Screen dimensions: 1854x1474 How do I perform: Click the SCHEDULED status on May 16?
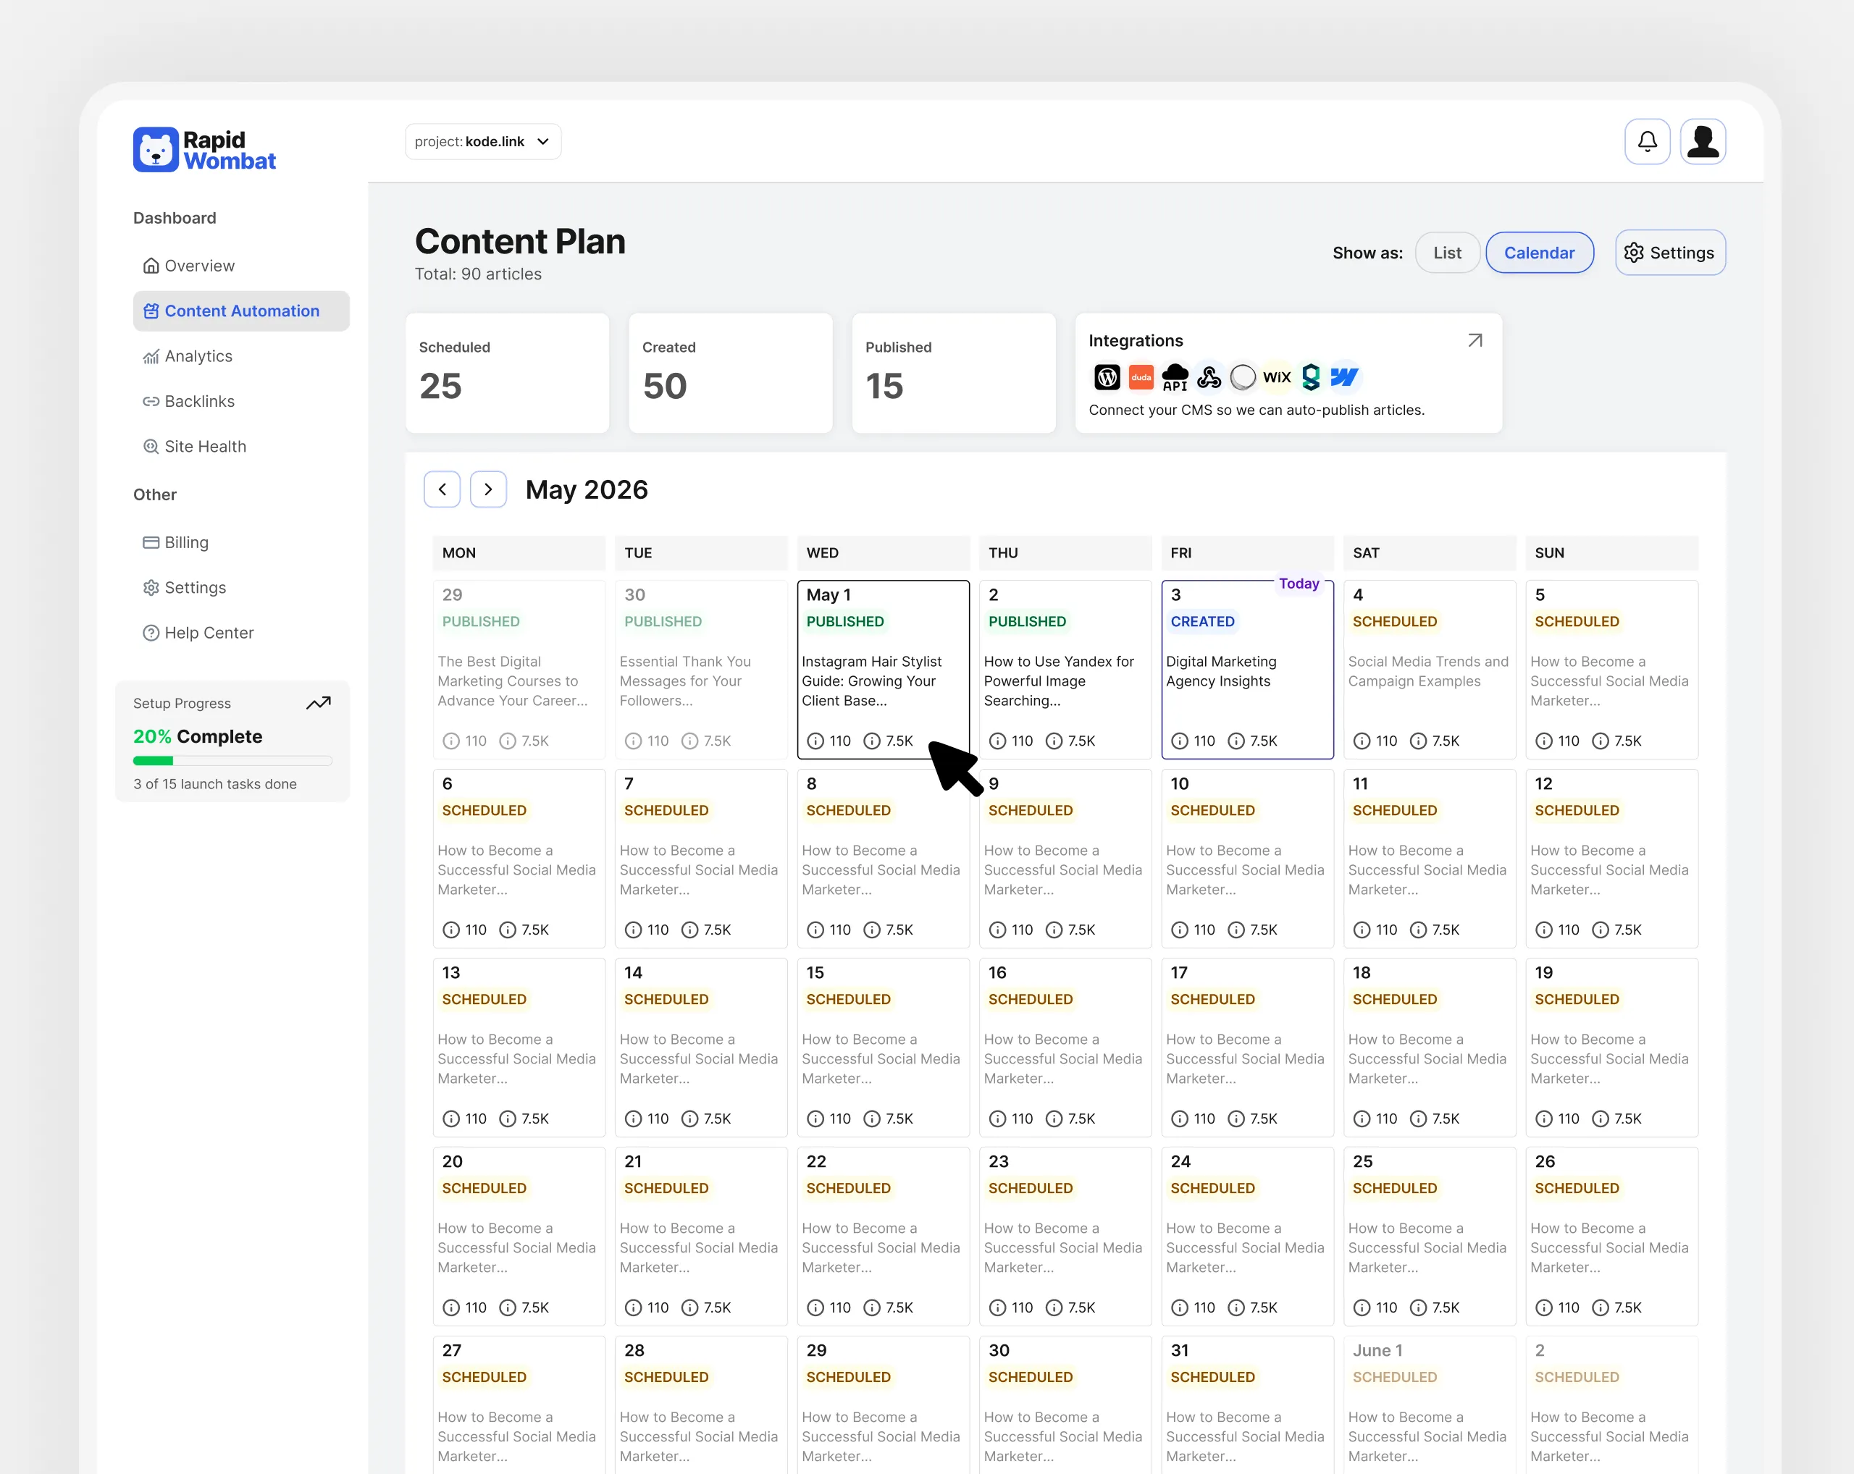[x=1030, y=998]
